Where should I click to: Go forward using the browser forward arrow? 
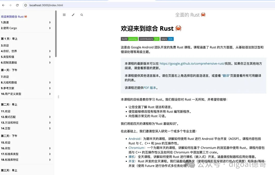[x=10, y=5]
